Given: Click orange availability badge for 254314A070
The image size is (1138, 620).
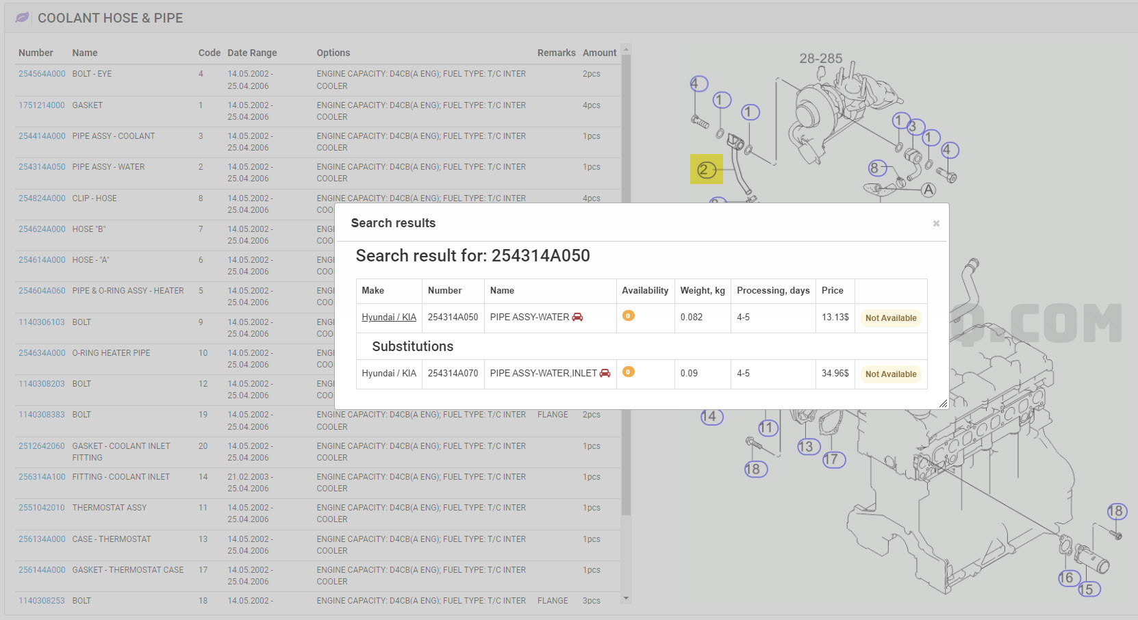Looking at the screenshot, I should [x=628, y=372].
